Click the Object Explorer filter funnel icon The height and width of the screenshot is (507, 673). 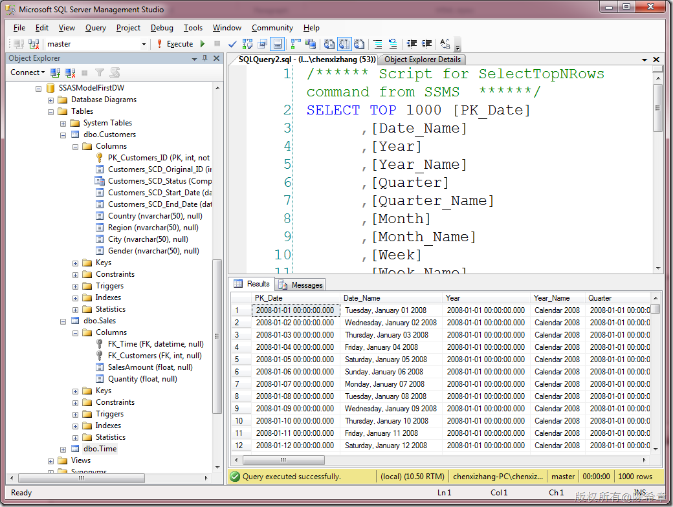(x=100, y=72)
